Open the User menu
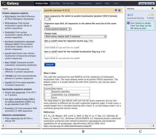This screenshot has height=135, width=156. (117, 3)
